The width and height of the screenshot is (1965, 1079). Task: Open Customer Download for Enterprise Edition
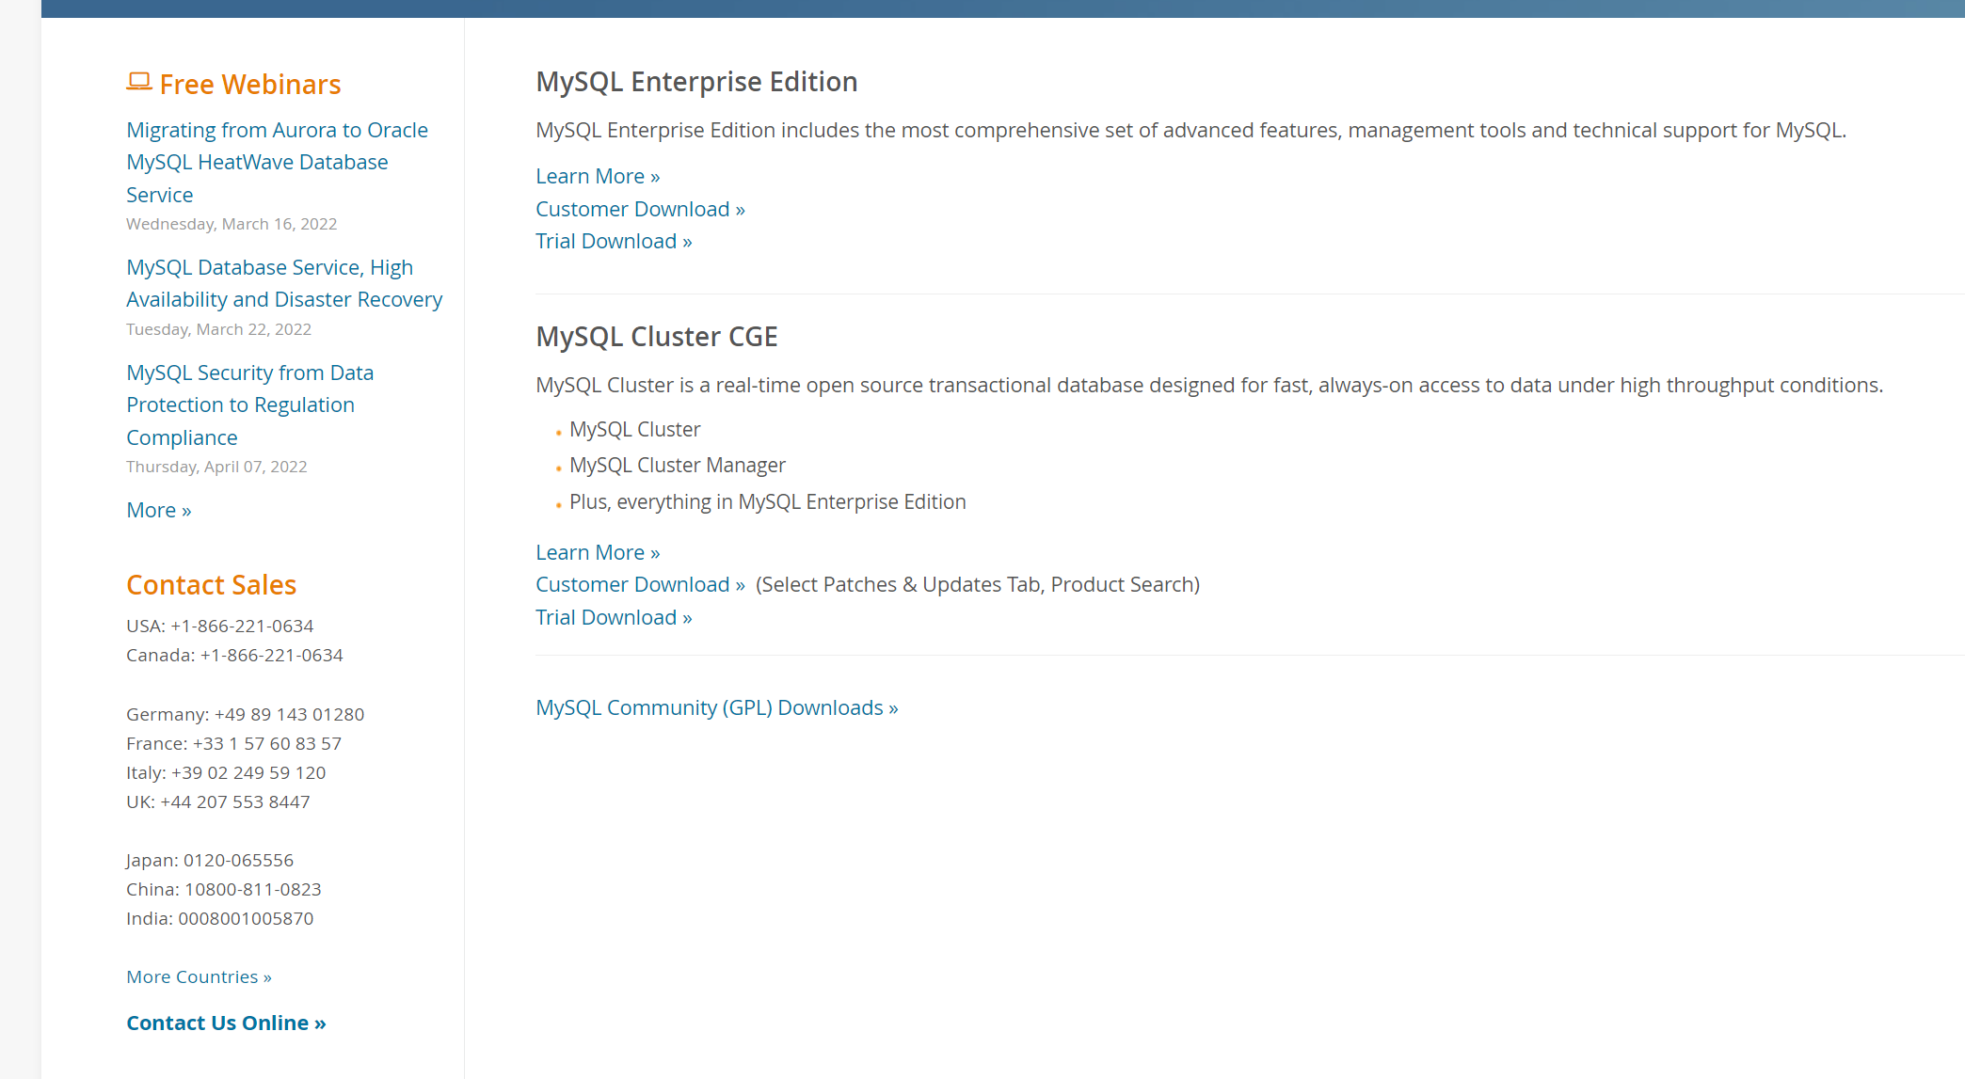[640, 209]
